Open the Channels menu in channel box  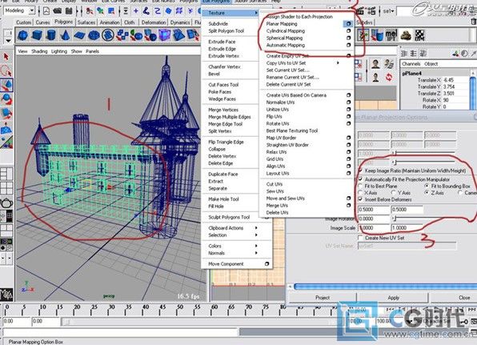click(411, 64)
